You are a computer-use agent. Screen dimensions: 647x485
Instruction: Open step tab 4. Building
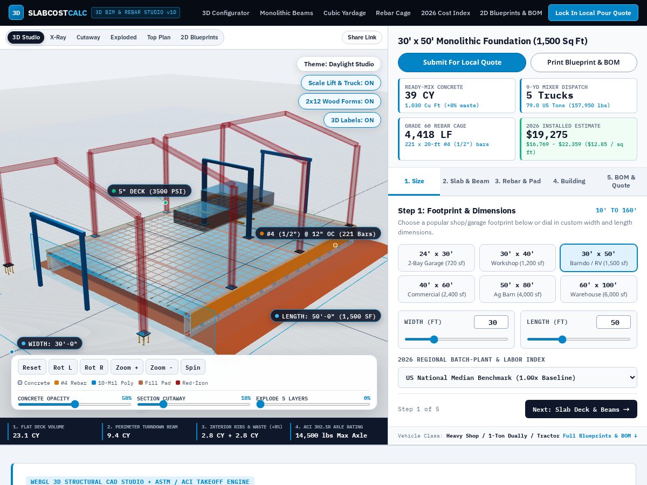point(569,181)
